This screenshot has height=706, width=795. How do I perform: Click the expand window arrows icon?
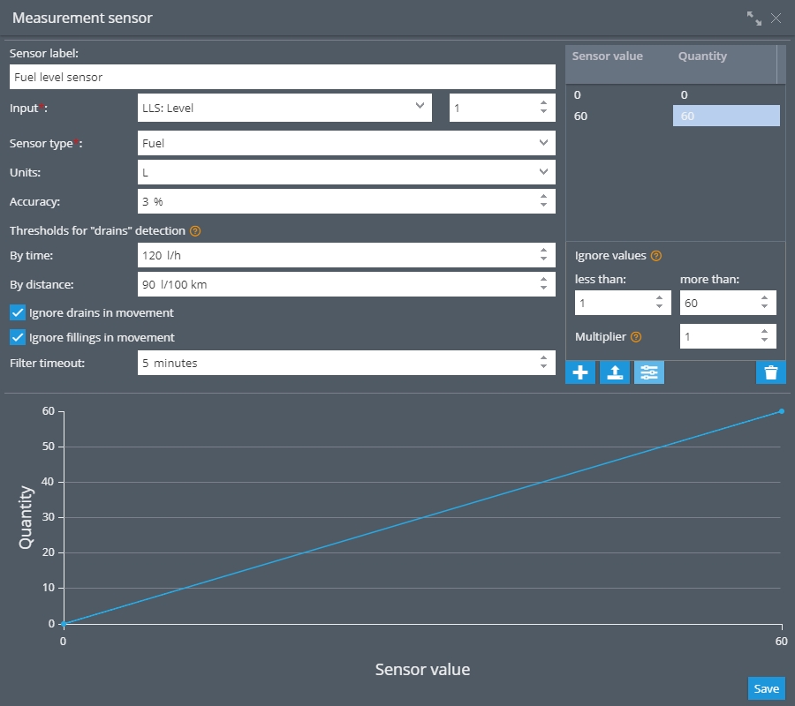coord(753,19)
